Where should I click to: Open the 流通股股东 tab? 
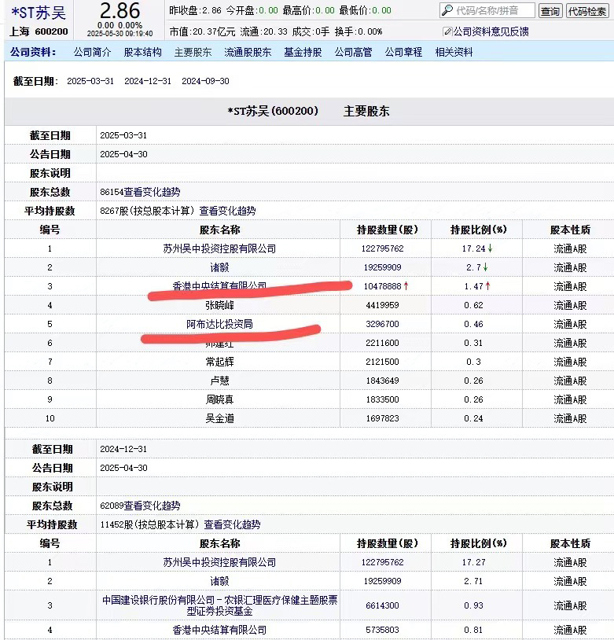pyautogui.click(x=248, y=52)
